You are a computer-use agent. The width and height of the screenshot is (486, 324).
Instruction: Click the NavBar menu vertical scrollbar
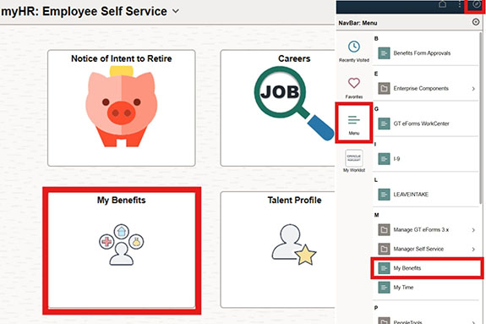481,118
